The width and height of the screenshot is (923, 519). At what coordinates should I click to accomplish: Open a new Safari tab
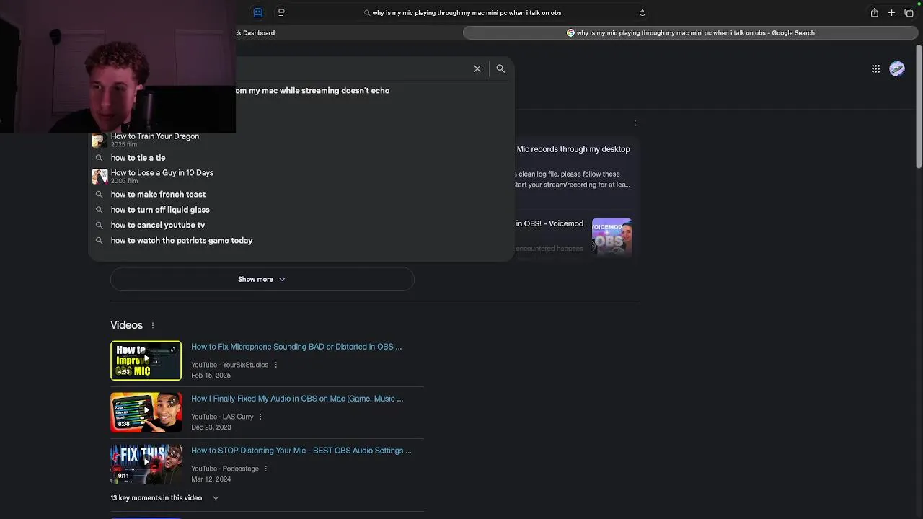[x=891, y=12]
